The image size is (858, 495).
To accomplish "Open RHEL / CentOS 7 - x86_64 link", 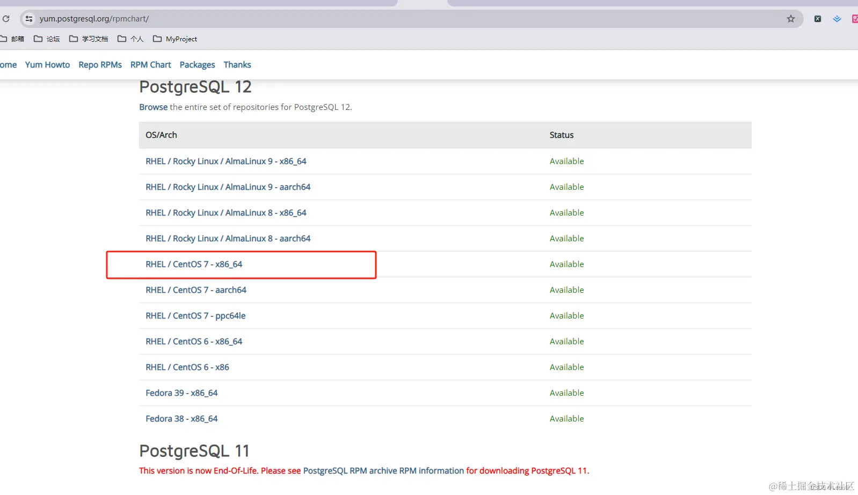I will point(194,264).
